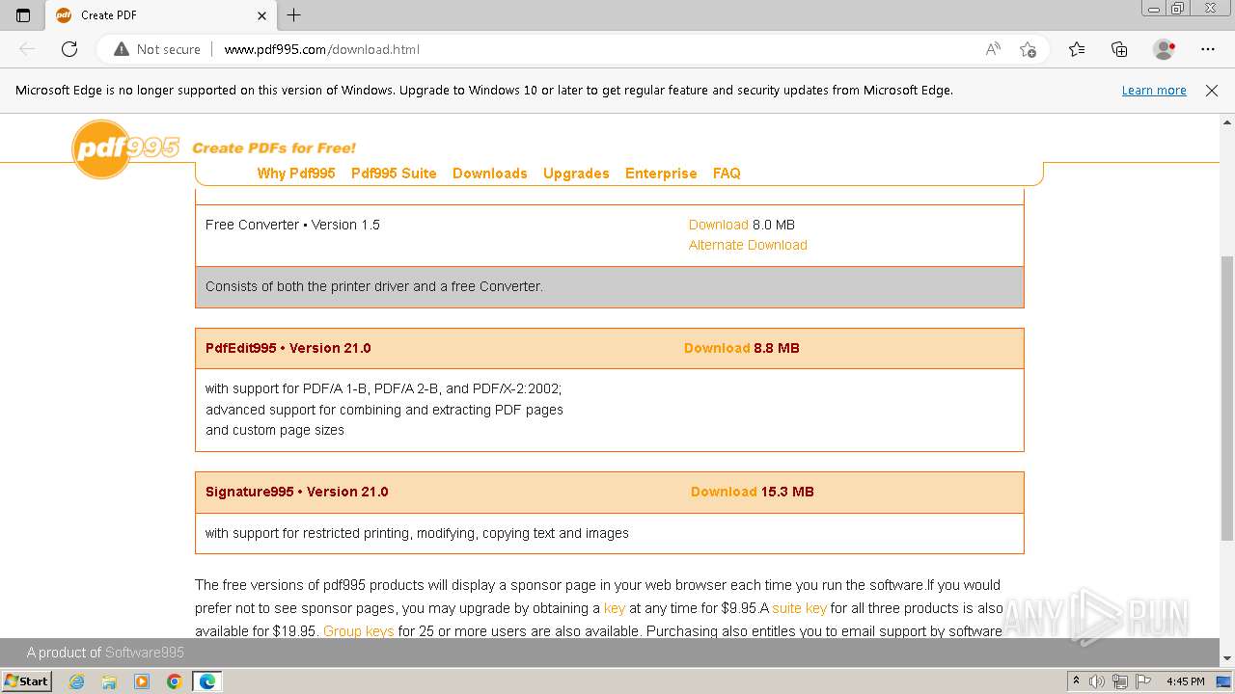The image size is (1235, 694).
Task: Open the Why Pdf995 menu item
Action: [296, 173]
